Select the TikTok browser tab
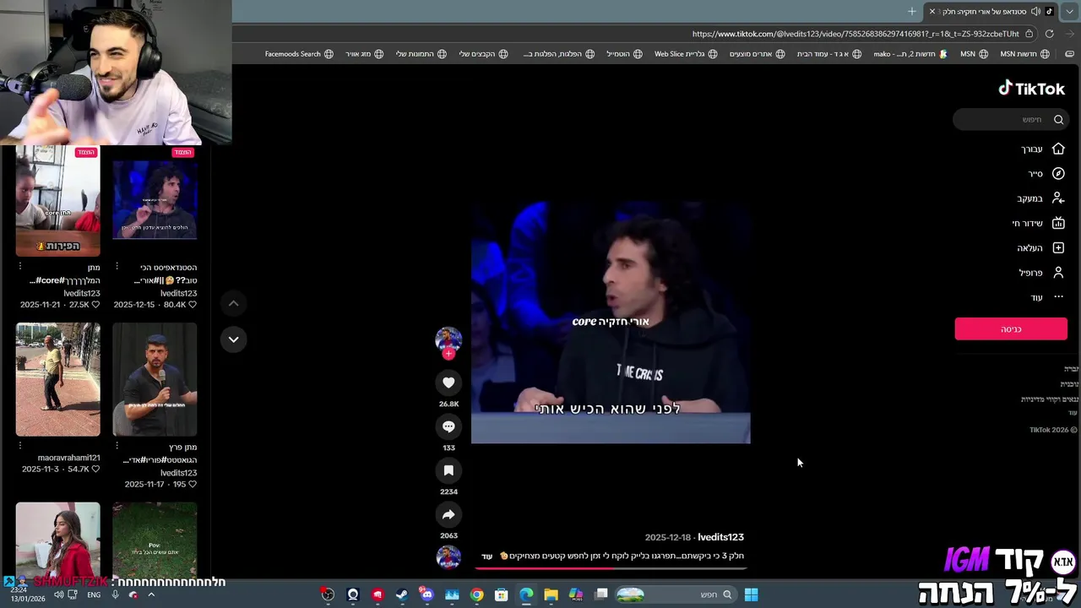 pos(991,11)
